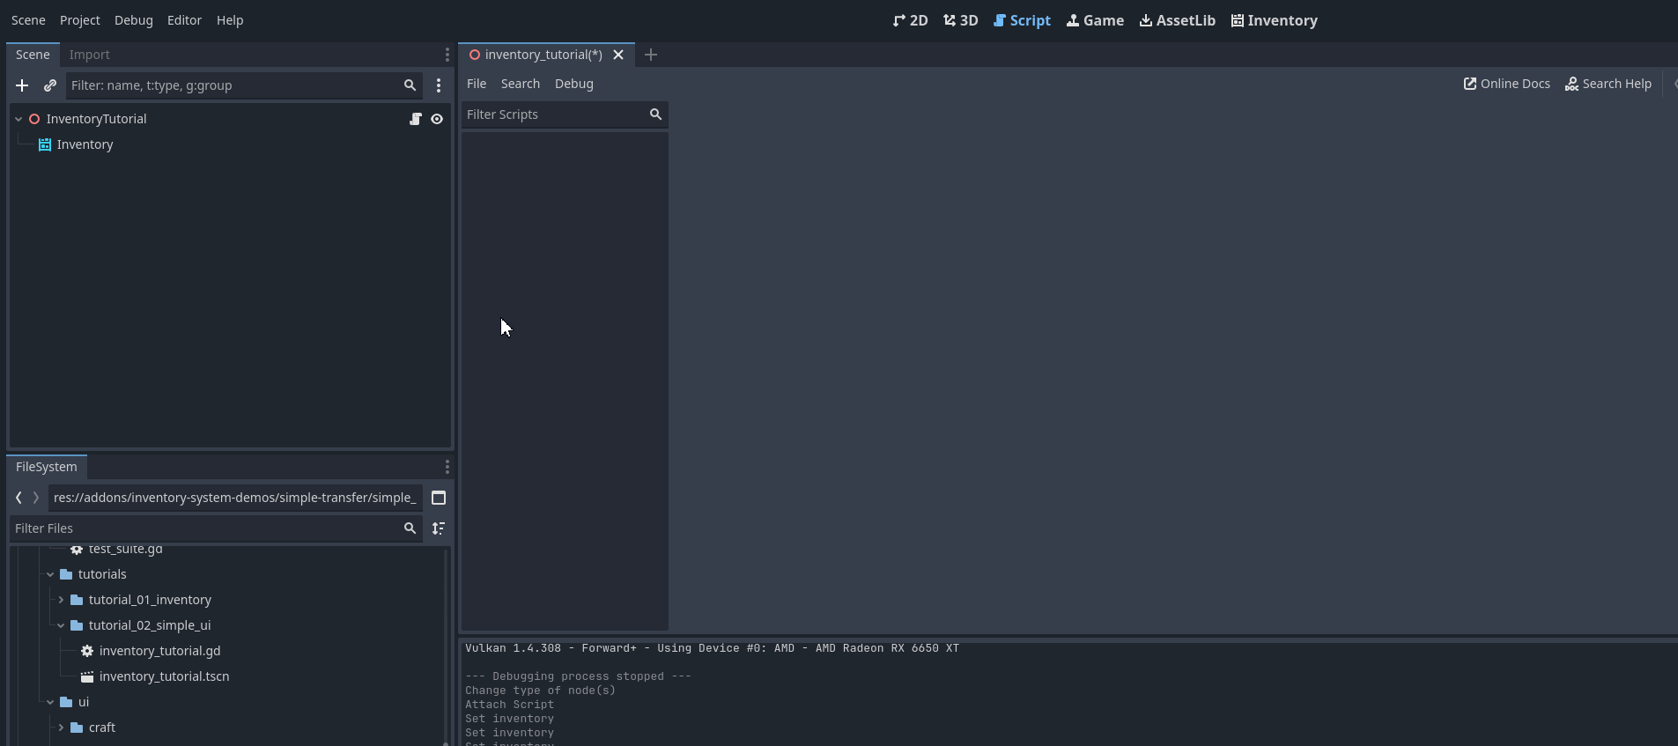Open the Help menu
Image resolution: width=1678 pixels, height=746 pixels.
point(230,20)
